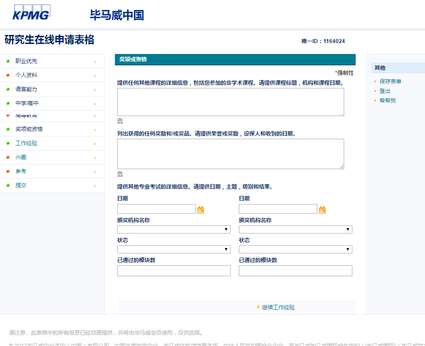Click red status dot next to 个人资料
This screenshot has width=425, height=346.
click(x=8, y=75)
